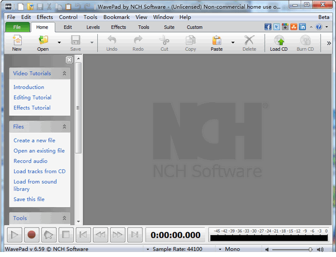Click Open an existing file link
Image resolution: width=336 pixels, height=257 pixels.
tap(39, 151)
